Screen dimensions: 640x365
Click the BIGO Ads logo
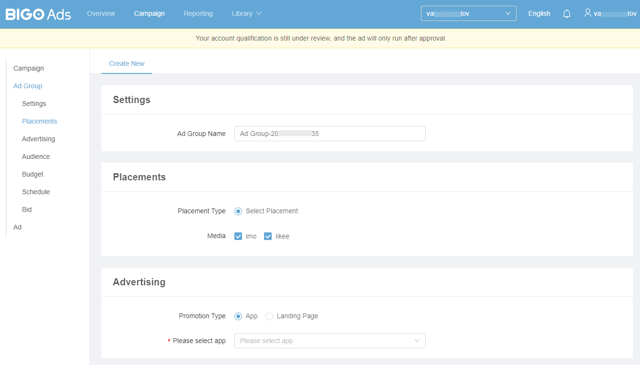point(38,14)
